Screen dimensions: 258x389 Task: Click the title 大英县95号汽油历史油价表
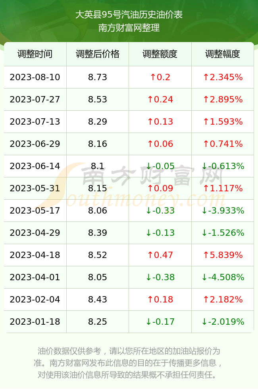point(129,14)
